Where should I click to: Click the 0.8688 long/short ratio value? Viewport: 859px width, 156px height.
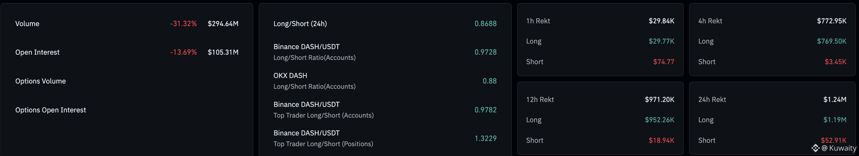(x=485, y=24)
